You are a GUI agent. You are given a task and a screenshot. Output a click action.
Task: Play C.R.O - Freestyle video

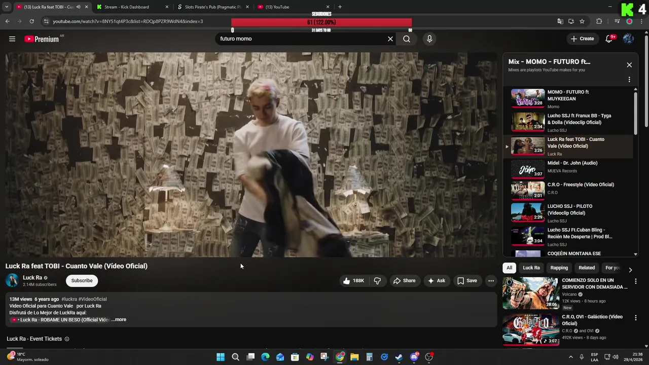pos(568,191)
